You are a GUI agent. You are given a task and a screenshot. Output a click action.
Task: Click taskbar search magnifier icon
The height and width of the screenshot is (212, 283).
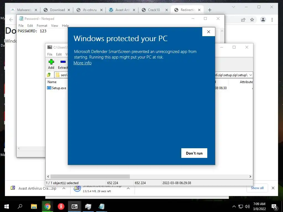point(20,206)
